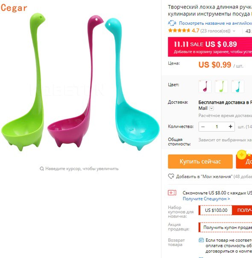Open the Получите Спецкупон link
The width and height of the screenshot is (252, 258).
[x=206, y=199]
